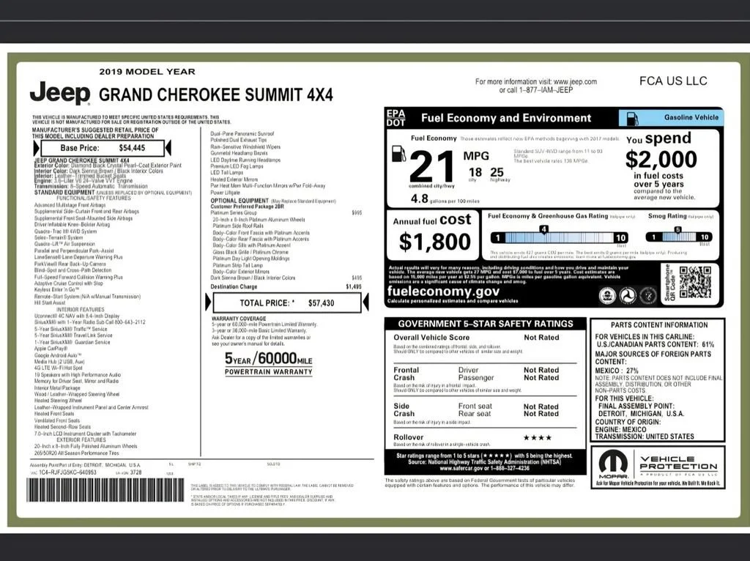Image resolution: width=750 pixels, height=561 pixels.
Task: Click the VIN barcode at bottom left
Action: [105, 490]
